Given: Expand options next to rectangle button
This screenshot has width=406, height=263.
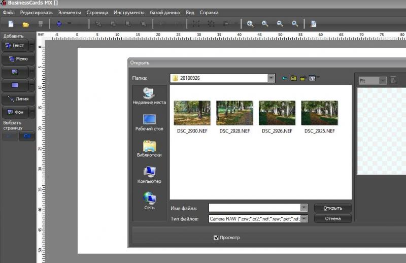Looking at the screenshot, I should pos(31,85).
